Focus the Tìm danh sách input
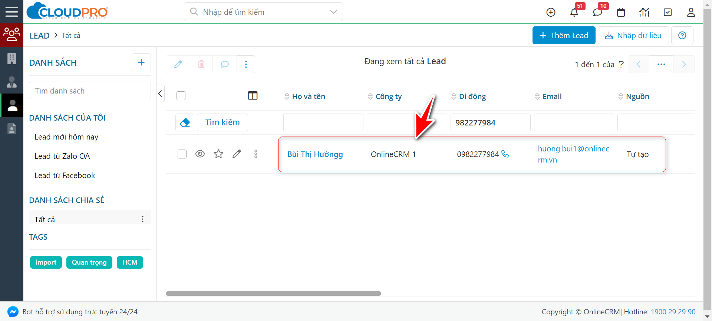 coord(90,91)
